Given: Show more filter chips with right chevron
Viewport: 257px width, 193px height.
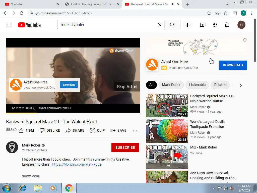Looking at the screenshot, I should [241, 85].
